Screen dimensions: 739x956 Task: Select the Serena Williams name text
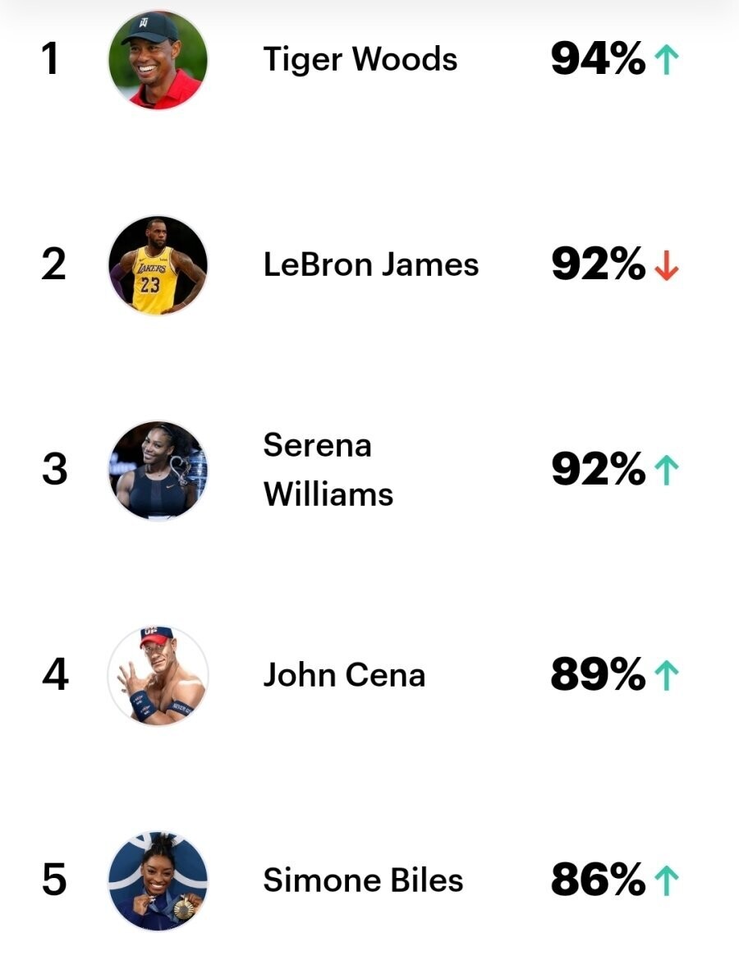(x=328, y=471)
